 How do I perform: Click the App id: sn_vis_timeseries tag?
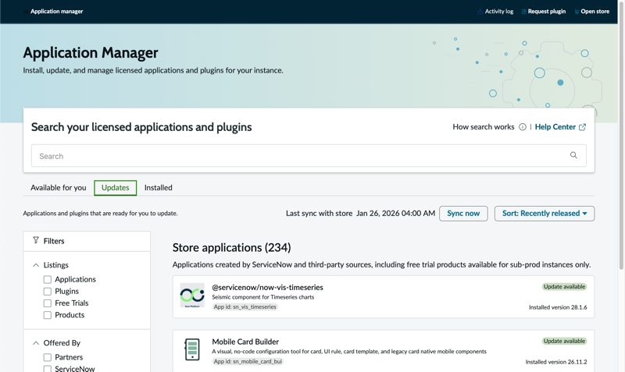tap(245, 306)
